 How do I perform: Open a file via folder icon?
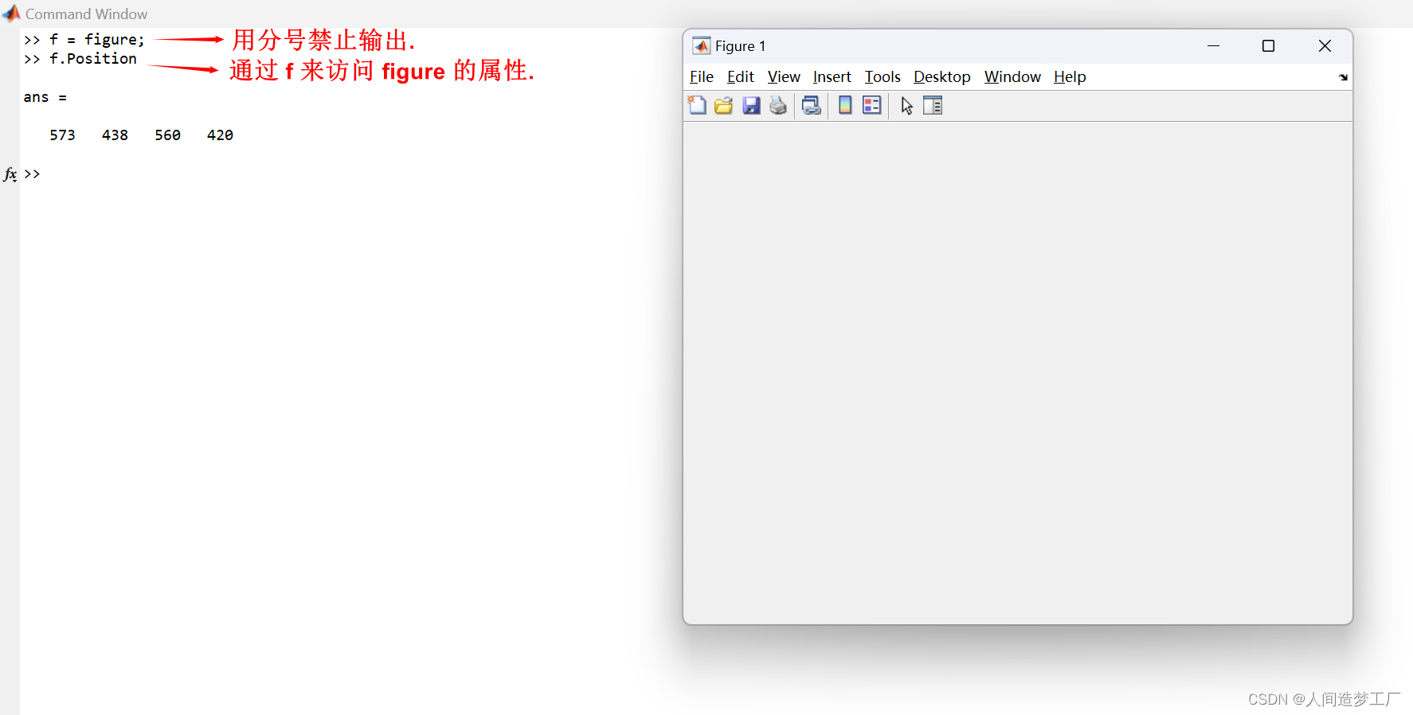723,106
